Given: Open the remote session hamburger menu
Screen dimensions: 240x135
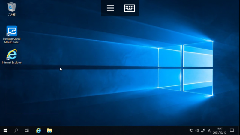Looking at the screenshot, I should pyautogui.click(x=110, y=8).
